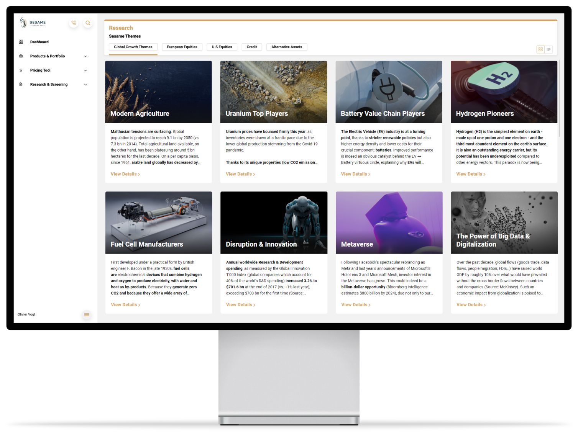
Task: Click the Dashboard grid icon
Action: [x=21, y=42]
